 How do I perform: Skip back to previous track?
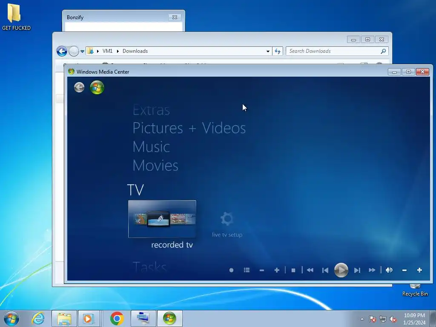pyautogui.click(x=325, y=270)
